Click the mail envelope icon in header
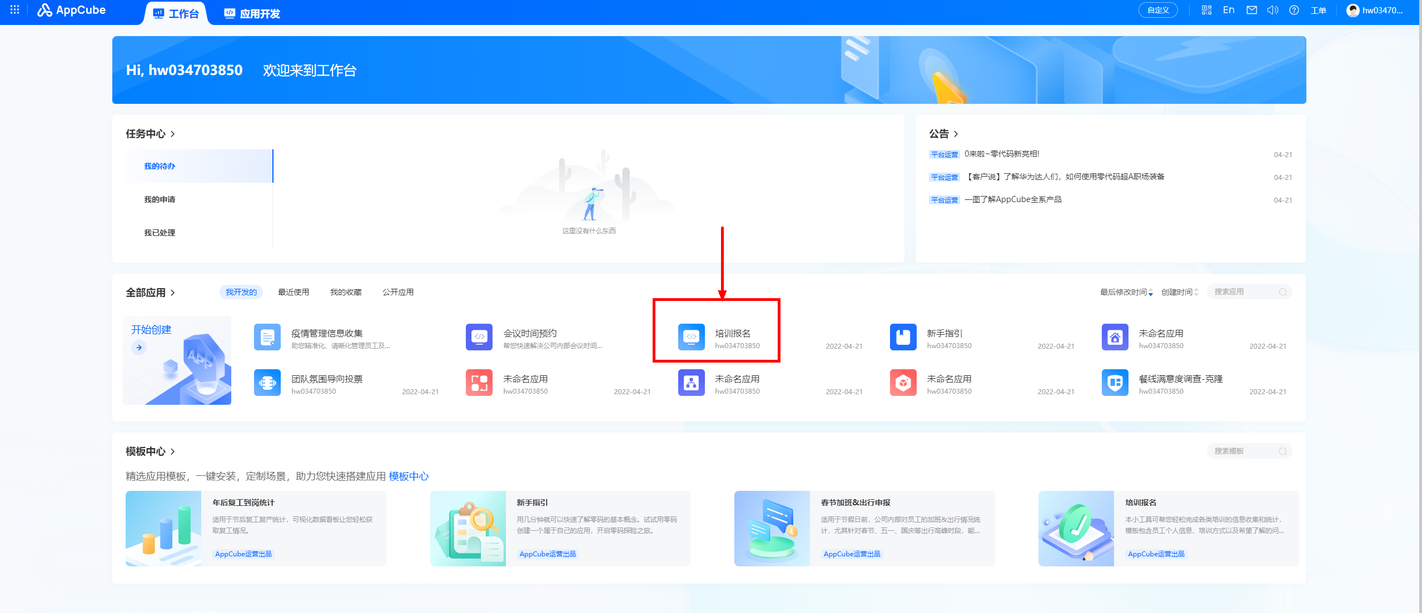This screenshot has width=1422, height=613. tap(1251, 10)
